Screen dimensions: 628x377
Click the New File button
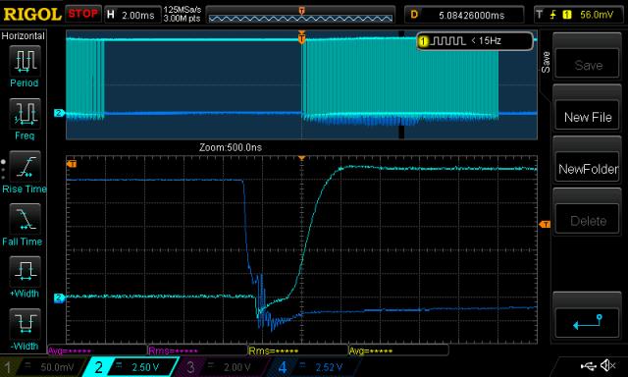point(588,117)
